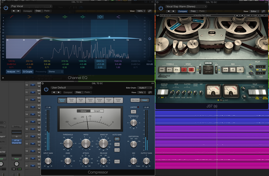Toggle the Q-Couple button in Channel EQ
The image size is (269, 176).
pos(28,71)
